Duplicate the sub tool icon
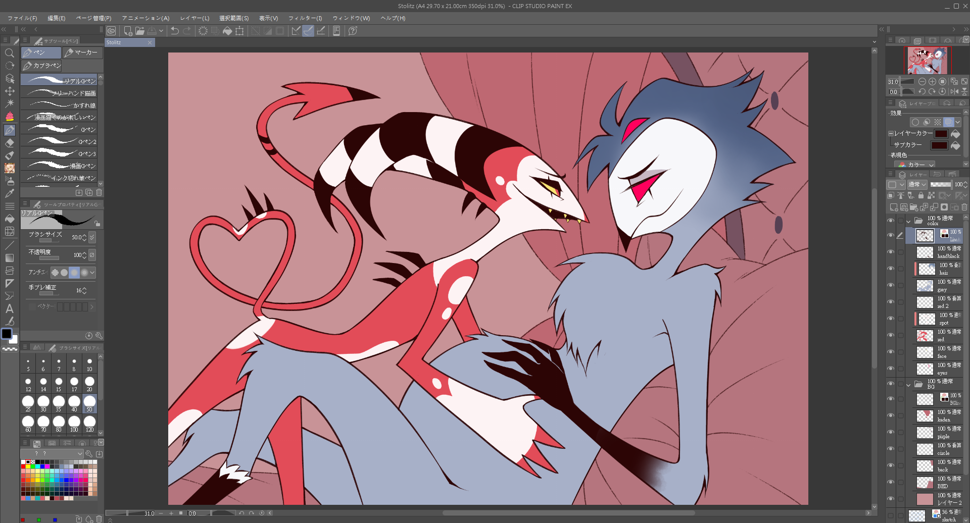This screenshot has height=523, width=970. 89,192
